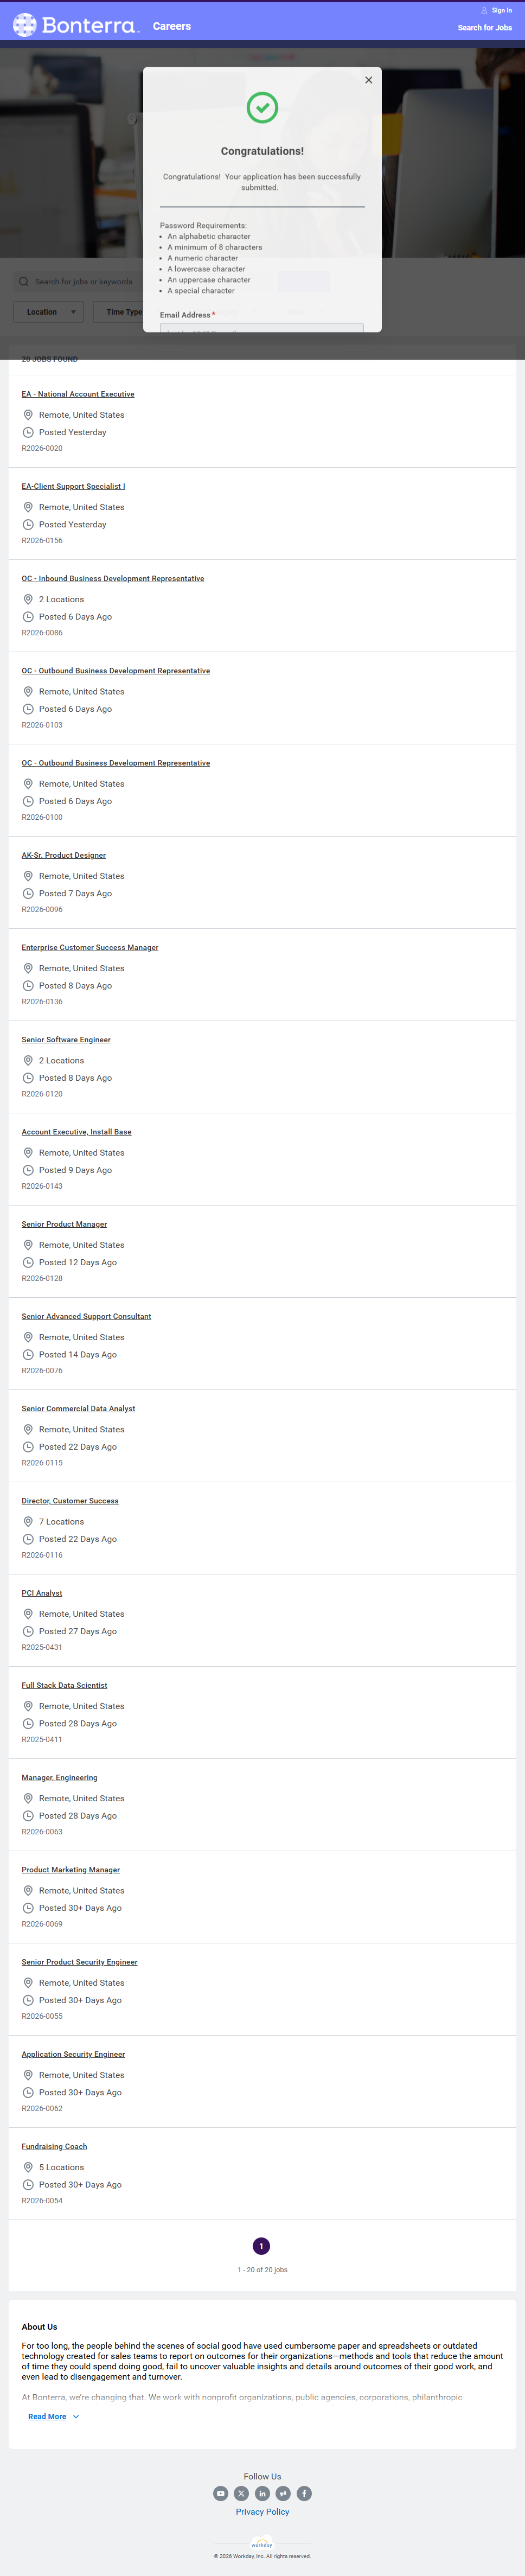Open the Privacy Policy link

tap(262, 2512)
